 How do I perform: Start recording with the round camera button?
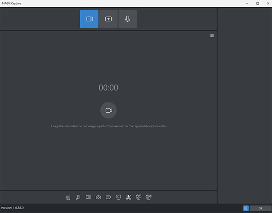pos(108,111)
